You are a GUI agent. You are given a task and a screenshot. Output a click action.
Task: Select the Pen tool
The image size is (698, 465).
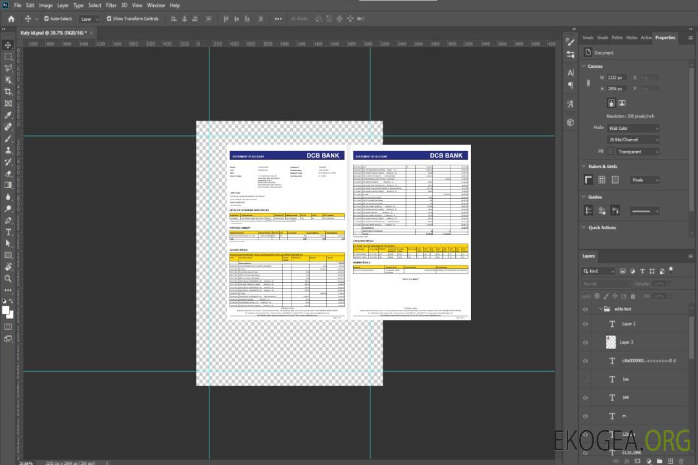[8, 220]
